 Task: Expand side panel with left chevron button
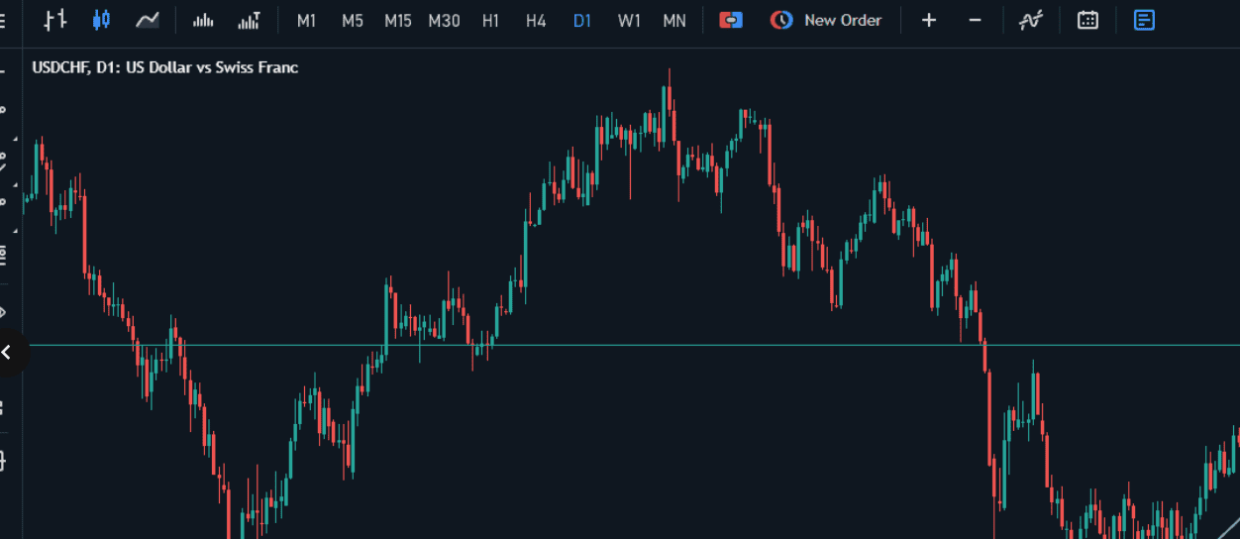click(8, 352)
